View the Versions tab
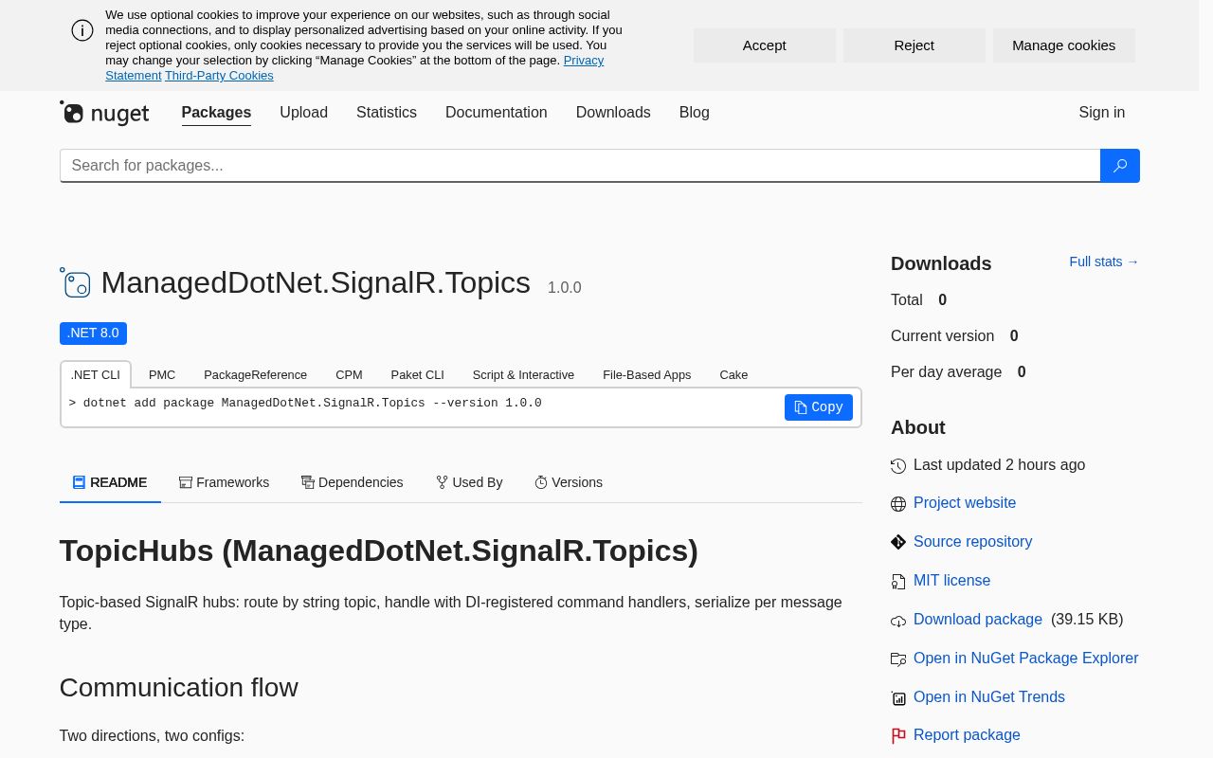The width and height of the screenshot is (1213, 758). [569, 482]
